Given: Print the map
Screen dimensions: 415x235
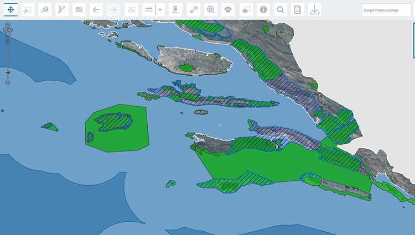Looking at the screenshot, I should click(227, 10).
